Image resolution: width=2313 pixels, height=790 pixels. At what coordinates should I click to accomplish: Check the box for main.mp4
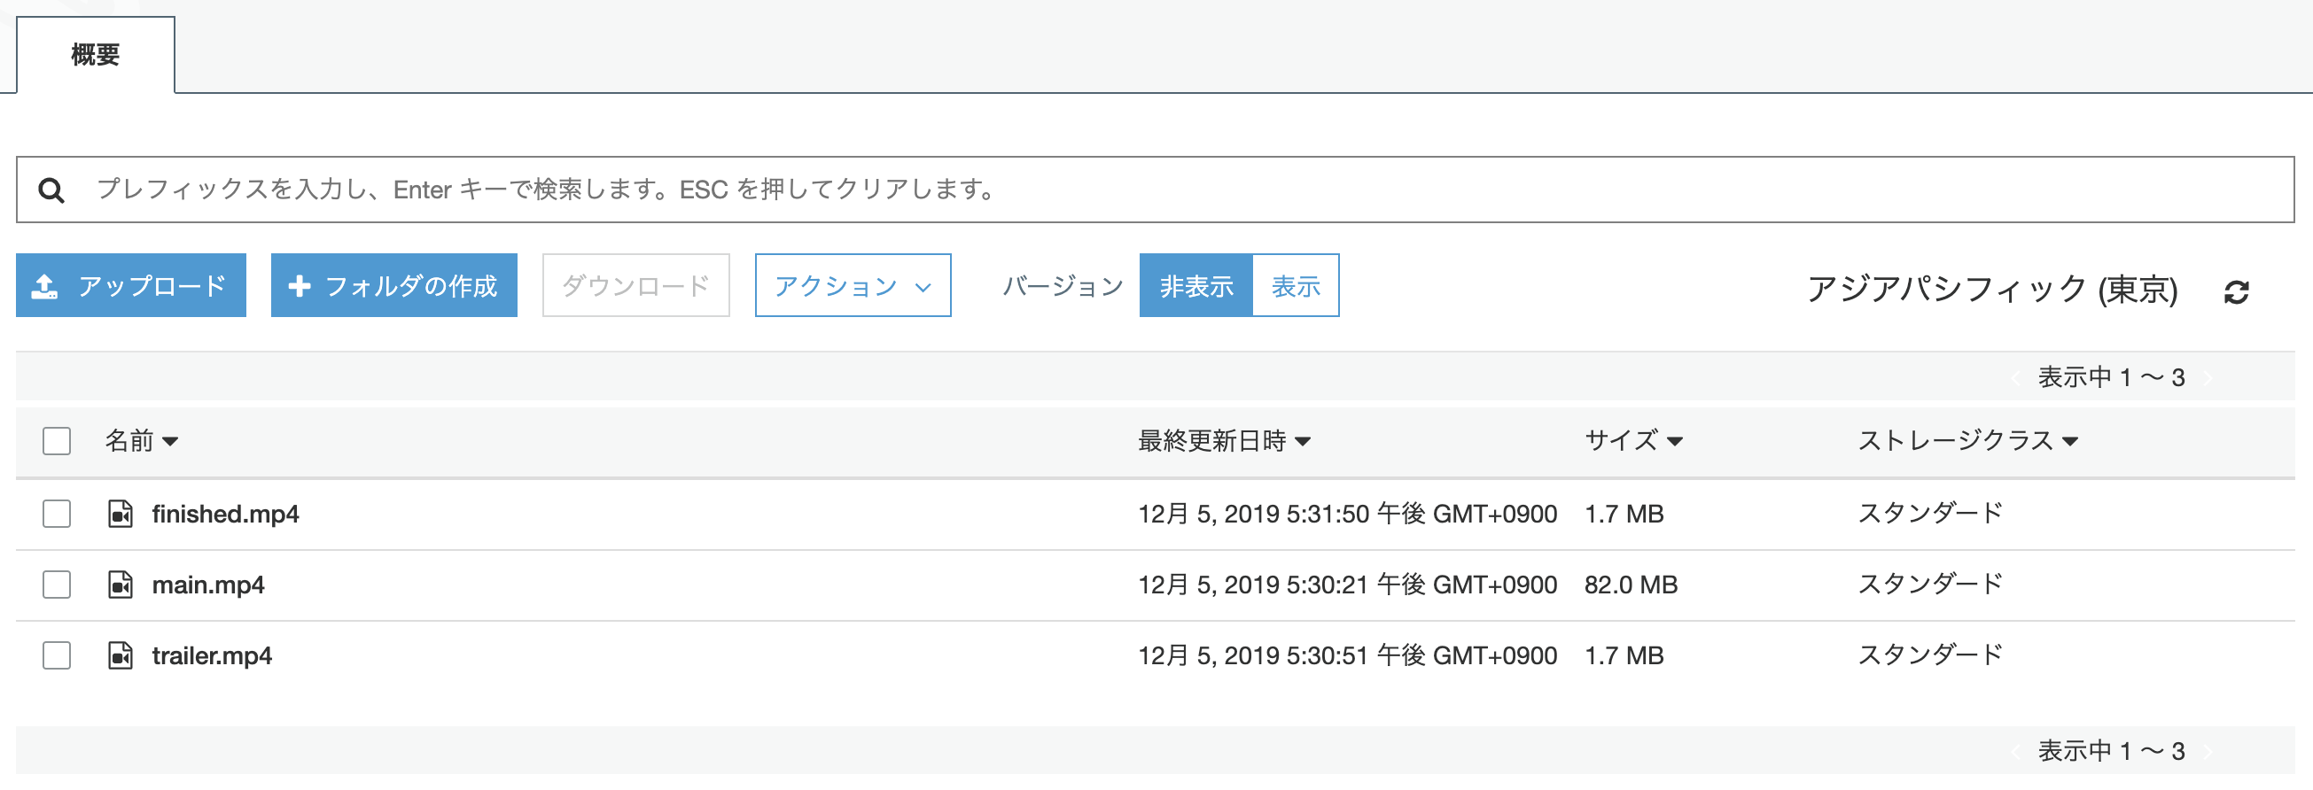(57, 585)
